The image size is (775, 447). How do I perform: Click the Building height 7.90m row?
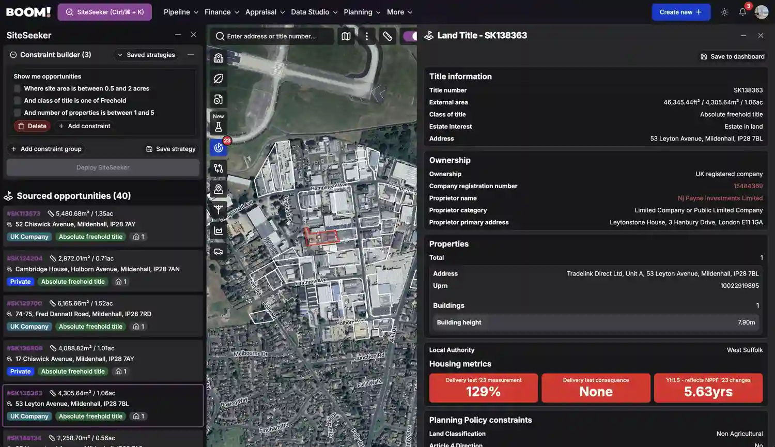tap(596, 322)
